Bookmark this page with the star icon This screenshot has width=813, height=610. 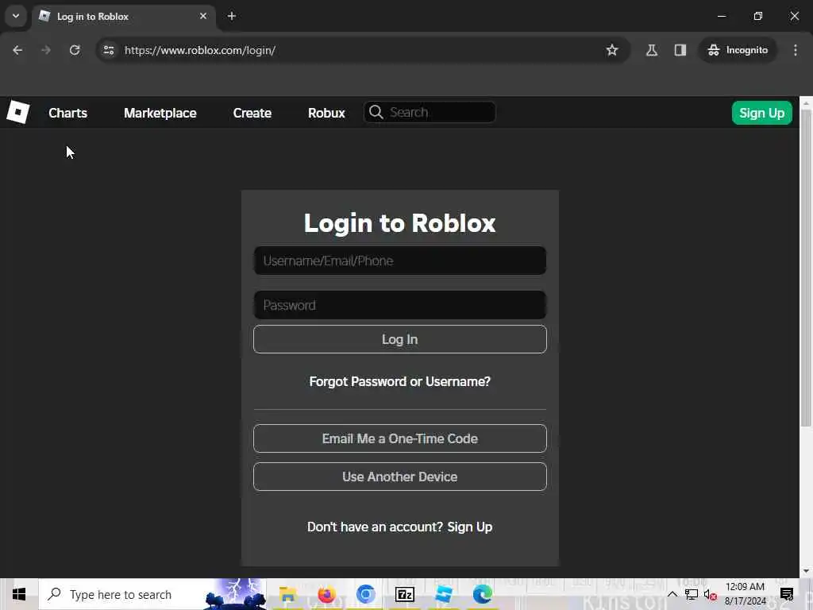[612, 50]
